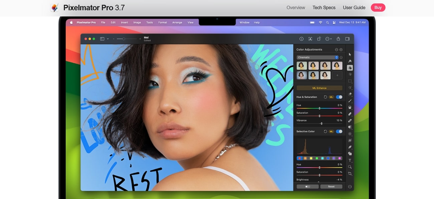Open the Overview link
This screenshot has height=199, width=434.
296,7
